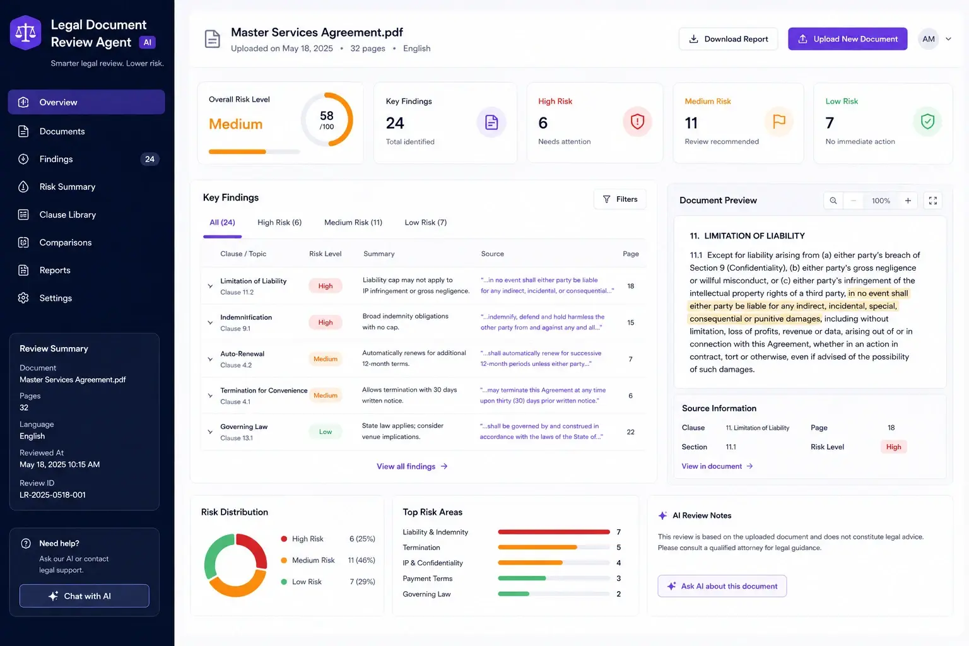
Task: Click the Reports sidebar icon
Action: [23, 270]
